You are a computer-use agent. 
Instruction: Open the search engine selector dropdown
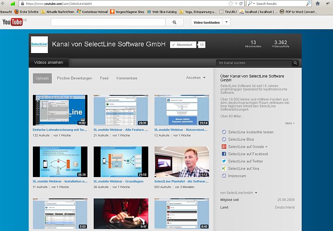tap(251, 4)
